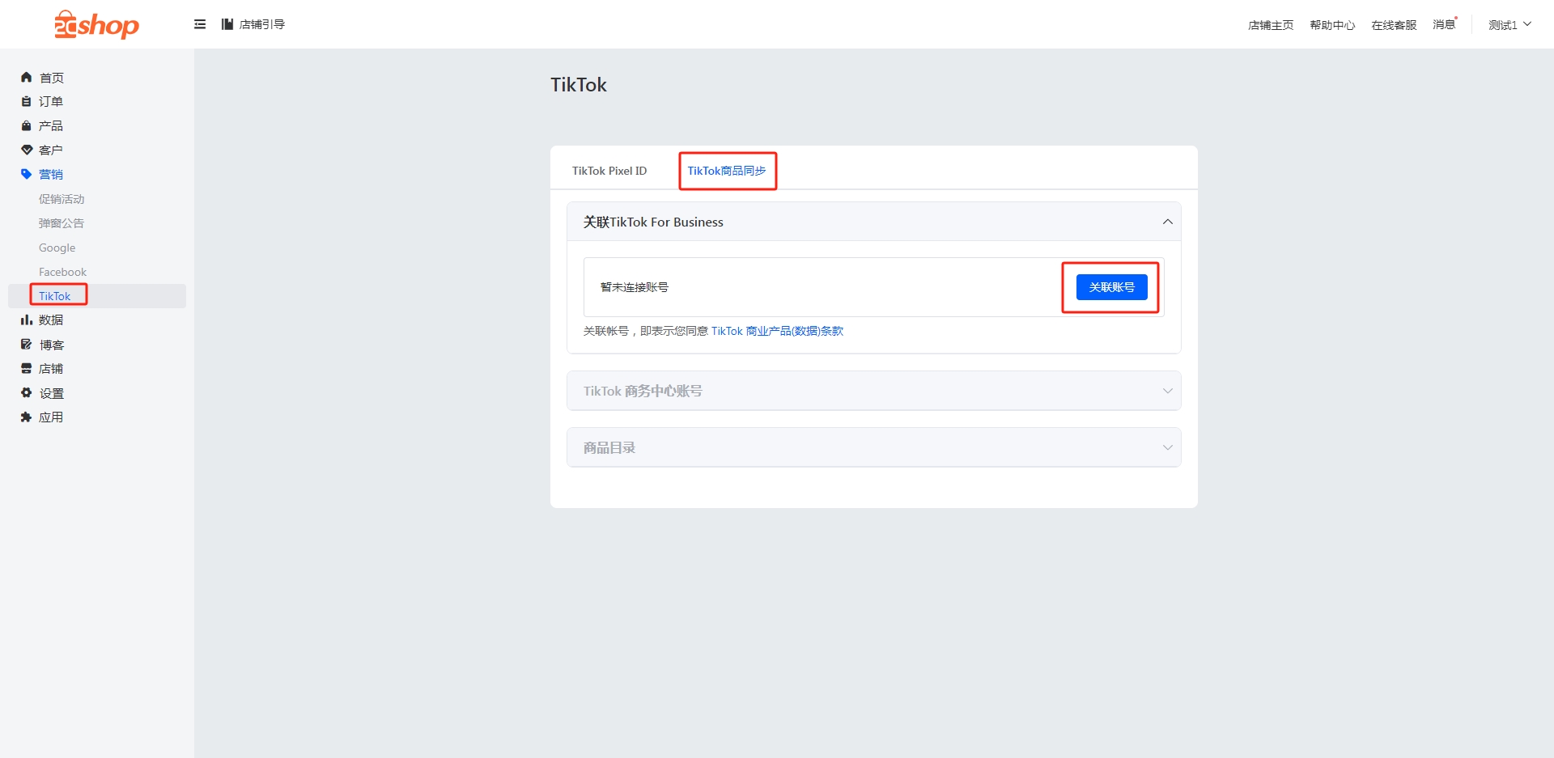Open TikTok 商业产品(数据)条款 link
Viewport: 1554px width, 758px height.
777,331
